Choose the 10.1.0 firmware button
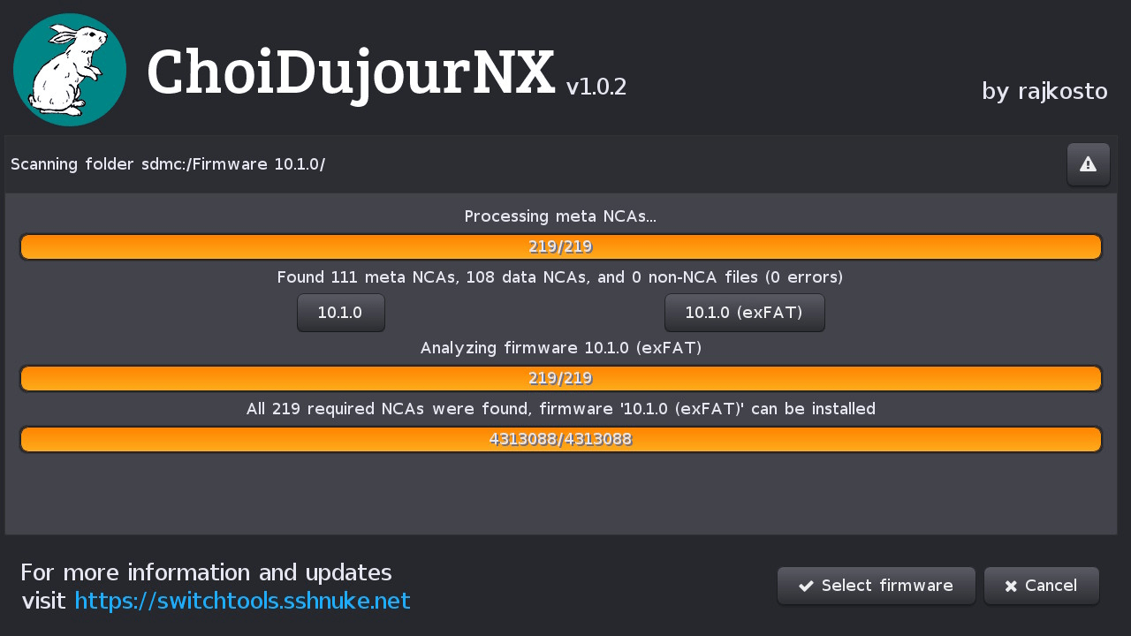 tap(341, 313)
